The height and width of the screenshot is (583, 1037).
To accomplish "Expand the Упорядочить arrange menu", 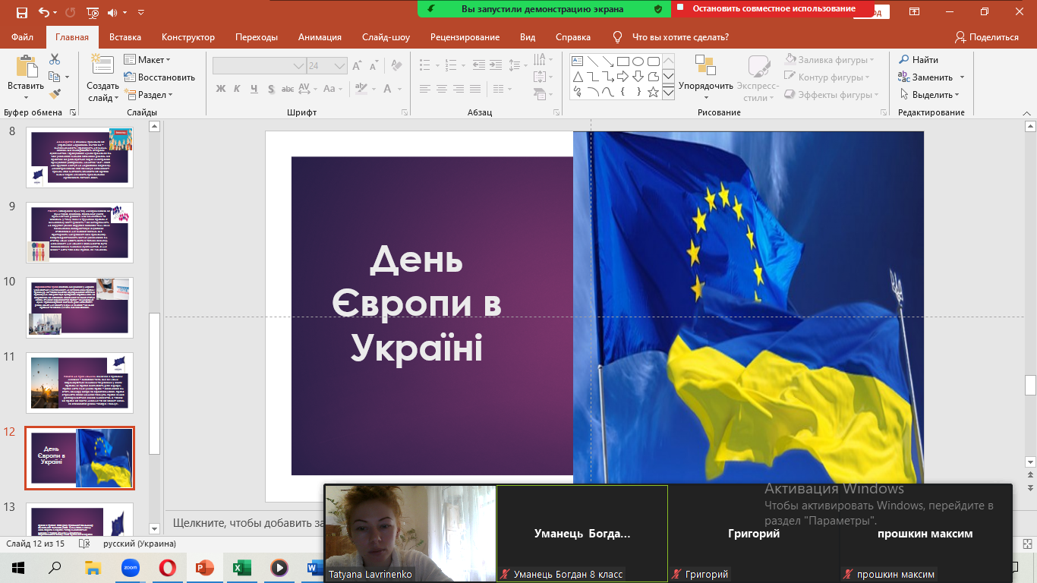I will click(706, 79).
